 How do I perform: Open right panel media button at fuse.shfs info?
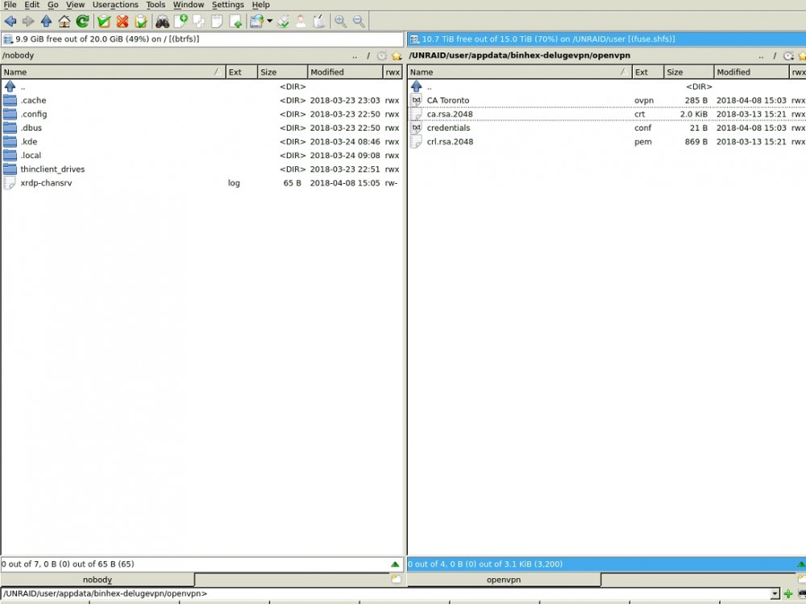coord(414,39)
